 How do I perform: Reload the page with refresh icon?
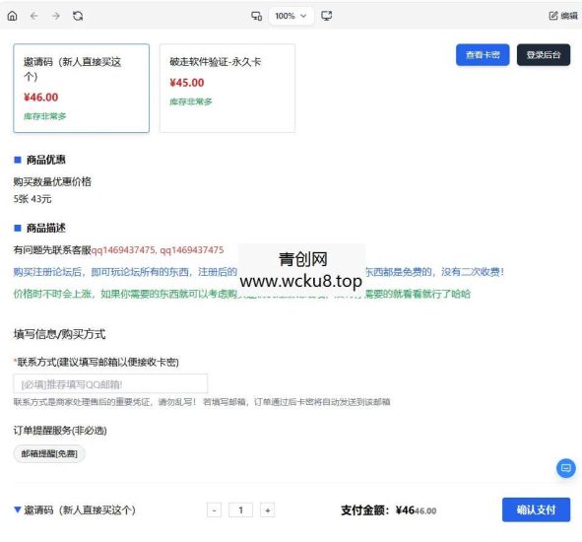click(78, 16)
